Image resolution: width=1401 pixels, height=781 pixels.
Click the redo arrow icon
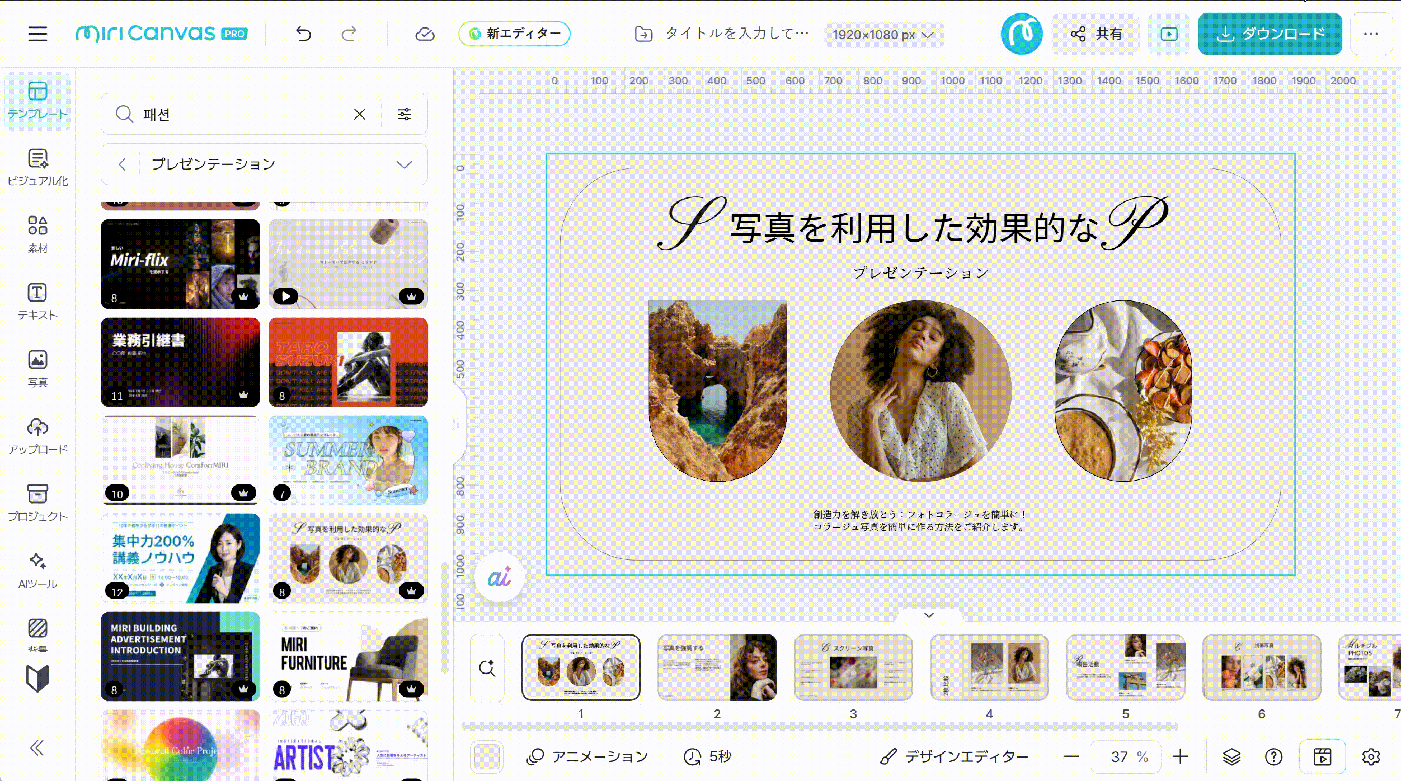[349, 34]
